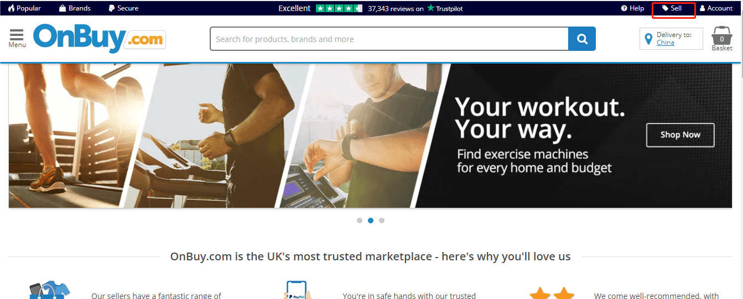Click the delivery location pin icon
The image size is (743, 299).
click(649, 39)
